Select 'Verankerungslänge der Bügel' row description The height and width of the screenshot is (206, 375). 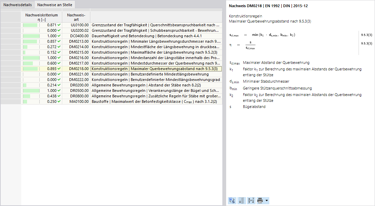tap(155, 91)
